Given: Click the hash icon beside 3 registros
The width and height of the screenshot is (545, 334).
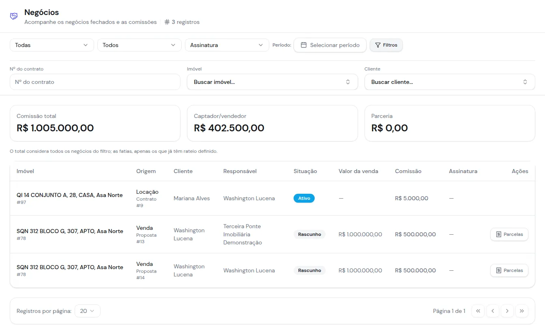Looking at the screenshot, I should [167, 22].
